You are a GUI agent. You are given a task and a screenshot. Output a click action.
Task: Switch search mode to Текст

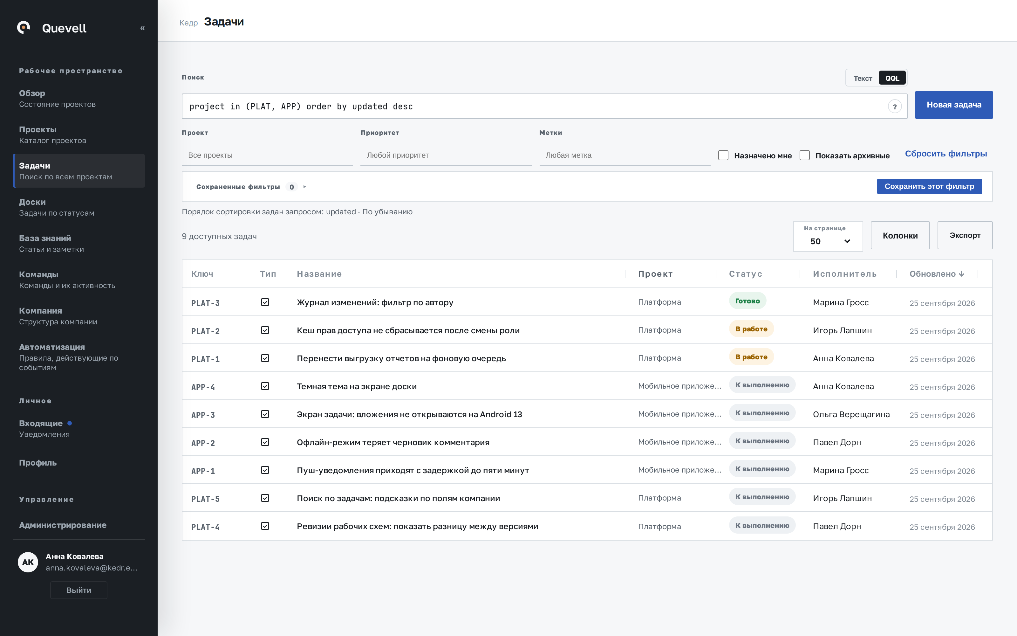tap(863, 78)
